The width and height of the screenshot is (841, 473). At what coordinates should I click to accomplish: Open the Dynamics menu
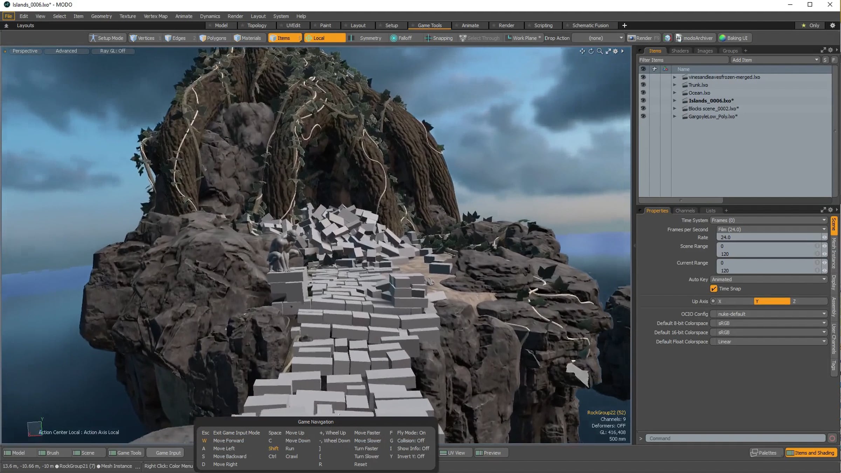point(210,16)
